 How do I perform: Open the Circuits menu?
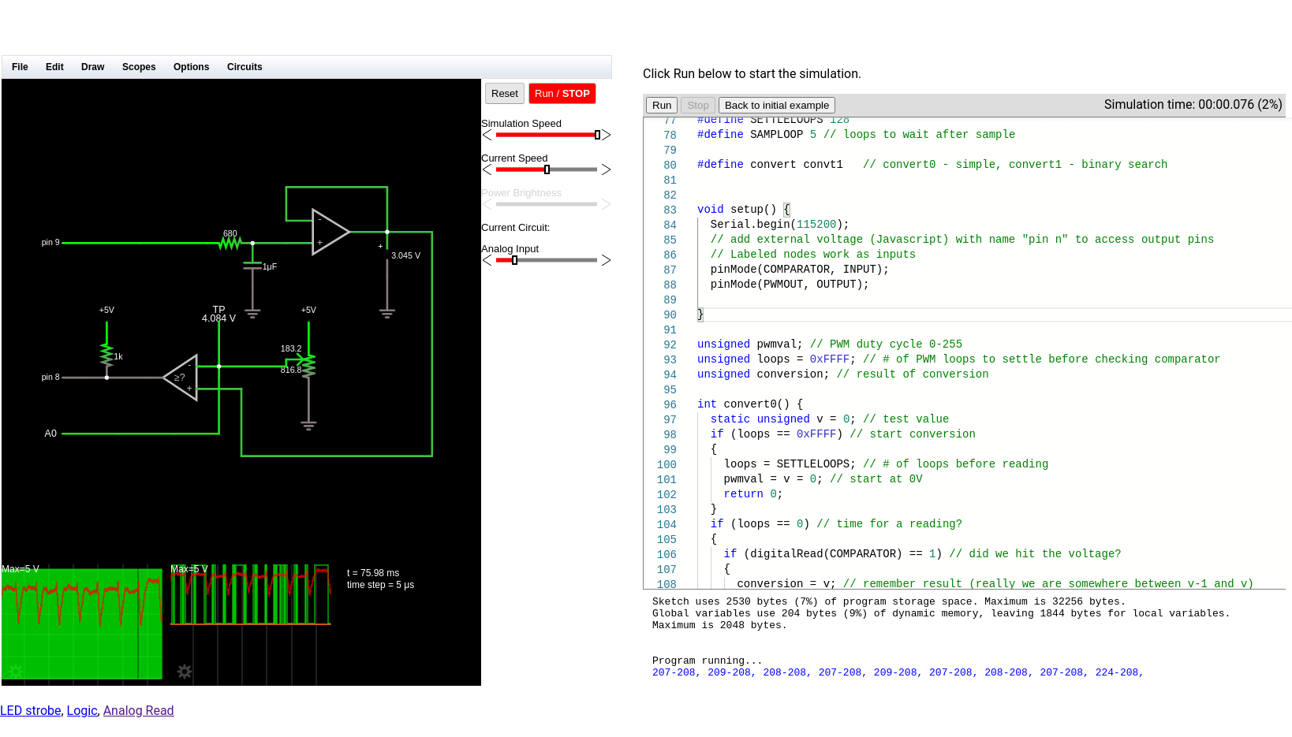[245, 67]
